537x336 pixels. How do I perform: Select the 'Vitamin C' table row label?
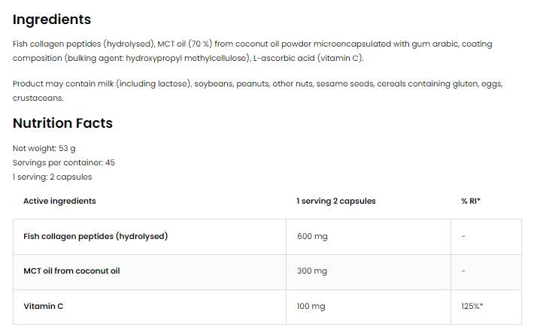click(x=42, y=306)
